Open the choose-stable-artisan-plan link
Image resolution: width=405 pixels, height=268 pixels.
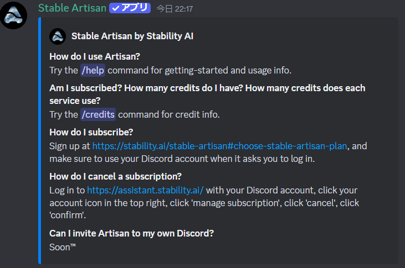pos(219,146)
